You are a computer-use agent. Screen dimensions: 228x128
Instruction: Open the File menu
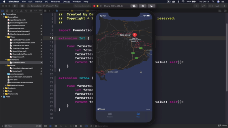[24, 1]
